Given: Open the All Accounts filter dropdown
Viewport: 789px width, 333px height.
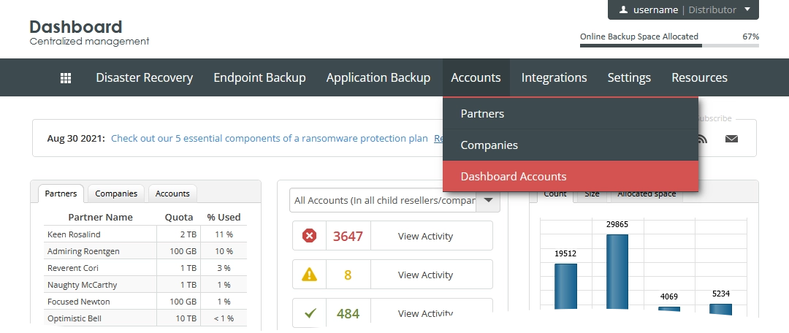Looking at the screenshot, I should click(395, 200).
